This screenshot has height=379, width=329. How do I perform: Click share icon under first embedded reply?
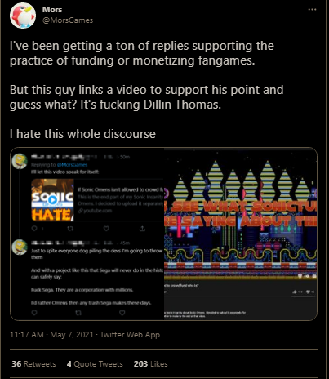[x=142, y=229]
